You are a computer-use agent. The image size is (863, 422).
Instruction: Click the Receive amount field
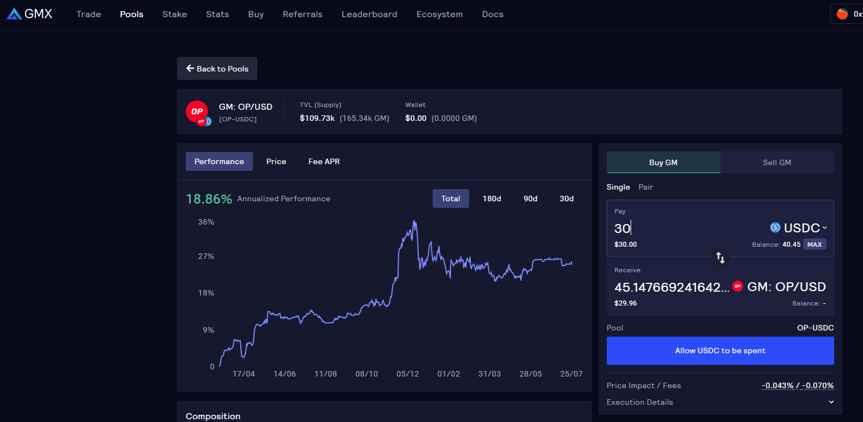coord(672,287)
